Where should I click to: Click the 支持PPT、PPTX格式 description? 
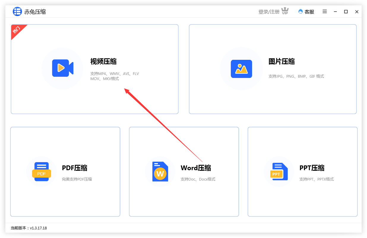[x=317, y=179]
